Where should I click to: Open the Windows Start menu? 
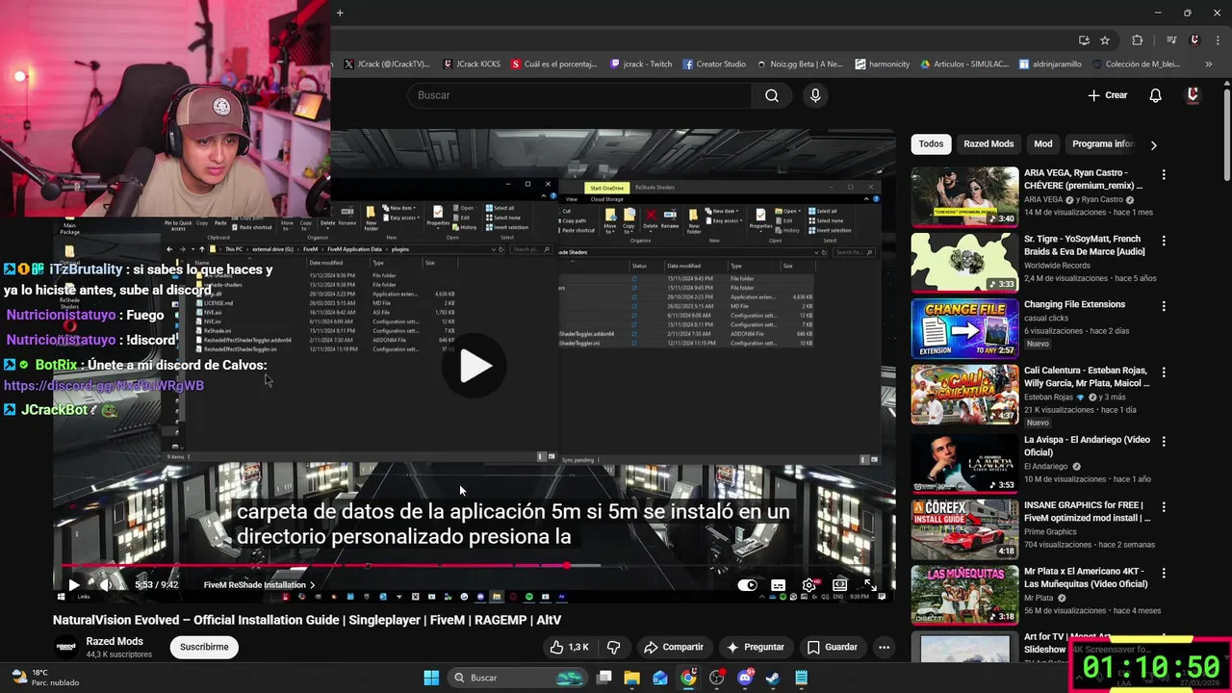(x=431, y=678)
